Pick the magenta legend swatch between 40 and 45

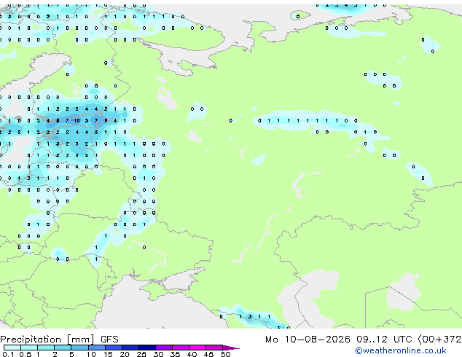tap(197, 348)
